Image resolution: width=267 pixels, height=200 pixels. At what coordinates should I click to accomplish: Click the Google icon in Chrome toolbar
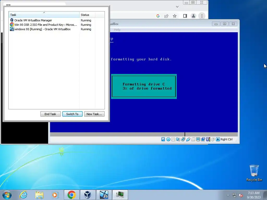(158, 16)
